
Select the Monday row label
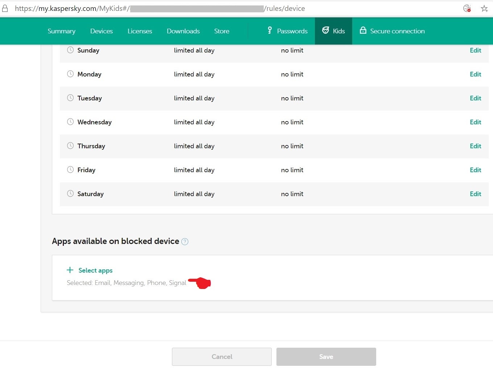point(89,74)
